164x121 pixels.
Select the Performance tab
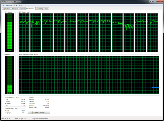(30, 8)
